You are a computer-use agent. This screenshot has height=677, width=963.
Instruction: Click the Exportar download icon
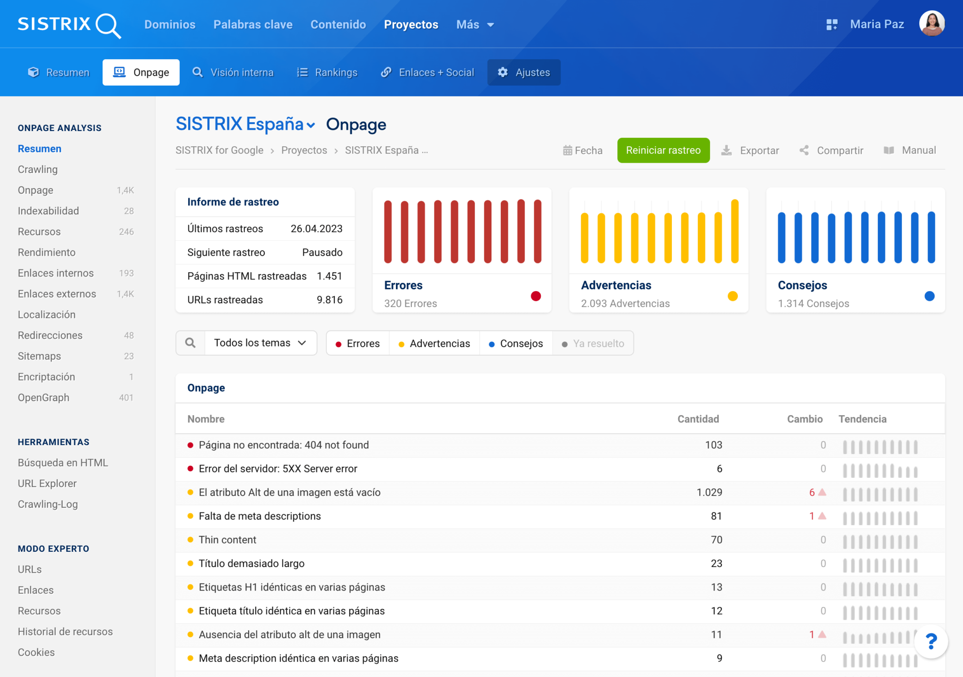[x=726, y=150]
